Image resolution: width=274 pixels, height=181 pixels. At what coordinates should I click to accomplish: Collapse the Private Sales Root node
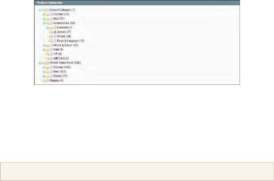(x=40, y=63)
